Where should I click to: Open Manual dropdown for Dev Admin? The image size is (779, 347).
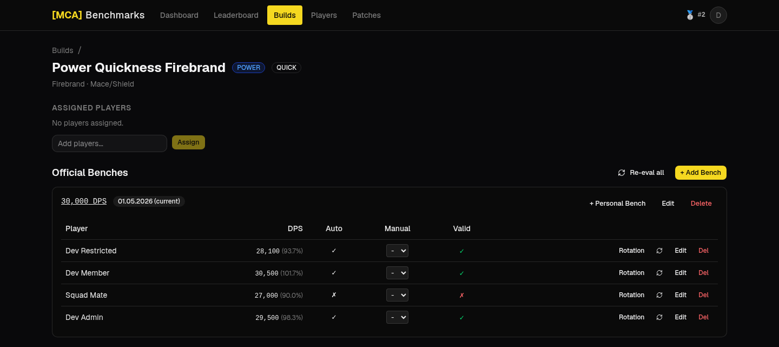point(397,317)
